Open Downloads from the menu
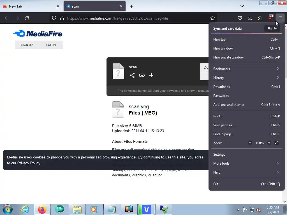The image size is (287, 215). [x=246, y=87]
